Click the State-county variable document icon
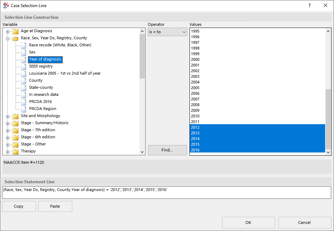 pos(23,88)
